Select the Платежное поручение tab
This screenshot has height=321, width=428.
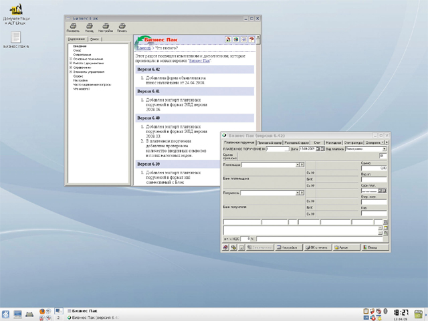(x=239, y=142)
